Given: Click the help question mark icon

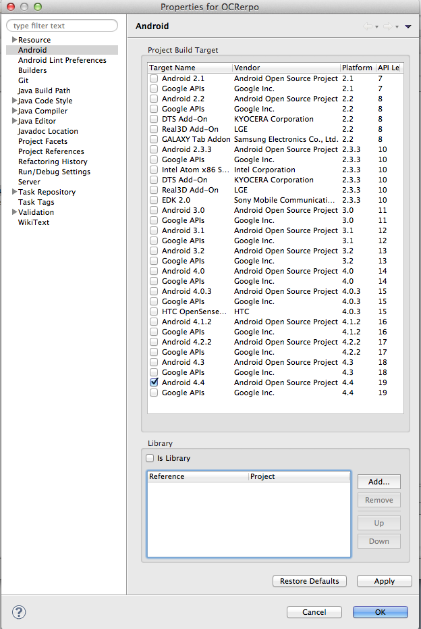Looking at the screenshot, I should [19, 612].
